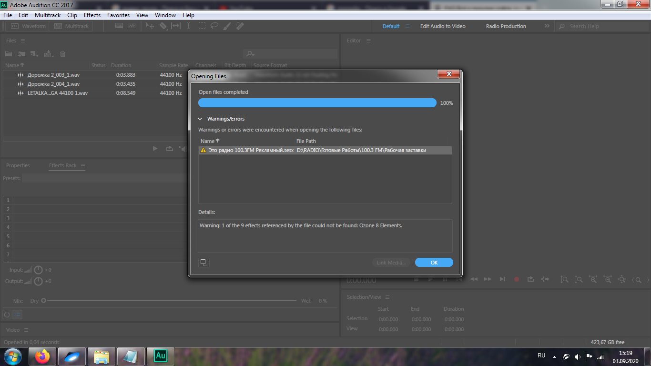Image resolution: width=651 pixels, height=366 pixels.
Task: Switch to the Properties tab
Action: (x=18, y=166)
